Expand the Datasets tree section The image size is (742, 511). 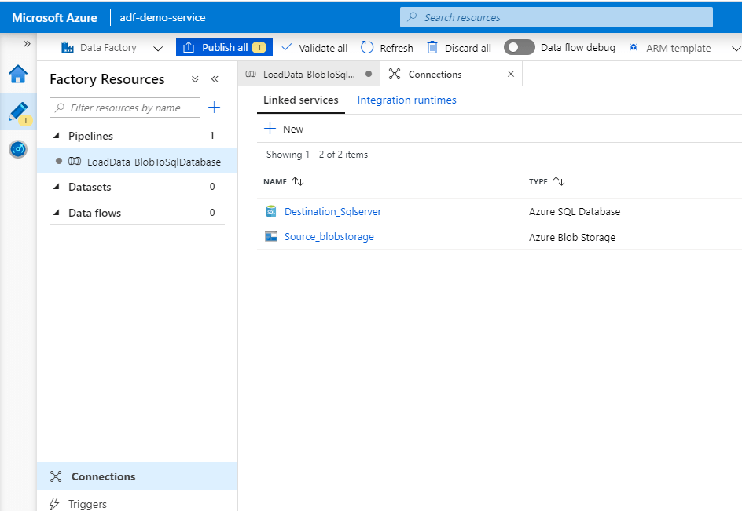[57, 187]
